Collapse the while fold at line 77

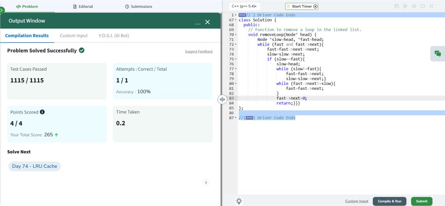tap(237, 69)
